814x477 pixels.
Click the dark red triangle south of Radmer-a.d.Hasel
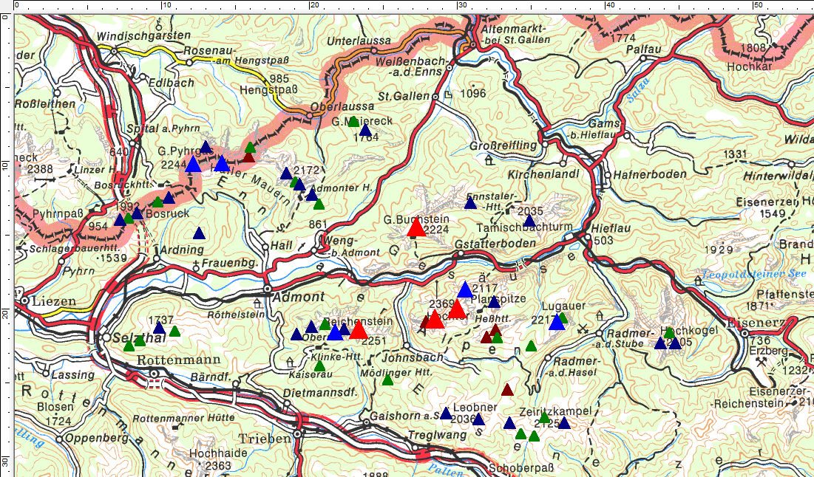coord(507,389)
